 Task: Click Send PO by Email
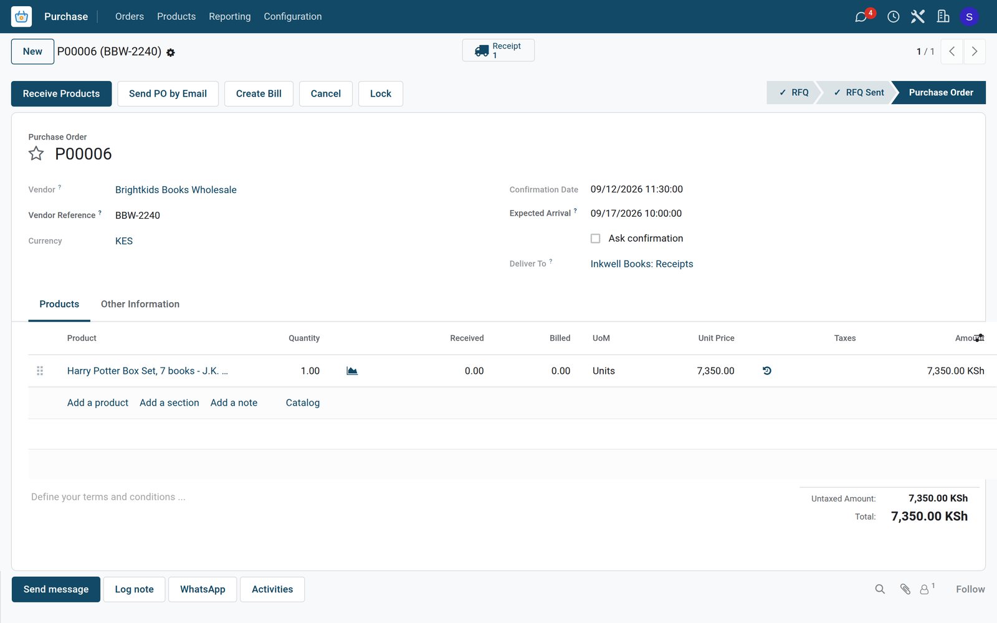[x=168, y=93]
